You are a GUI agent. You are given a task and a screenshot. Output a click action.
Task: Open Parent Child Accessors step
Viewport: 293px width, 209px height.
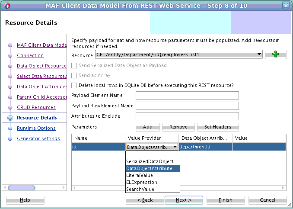[41, 97]
